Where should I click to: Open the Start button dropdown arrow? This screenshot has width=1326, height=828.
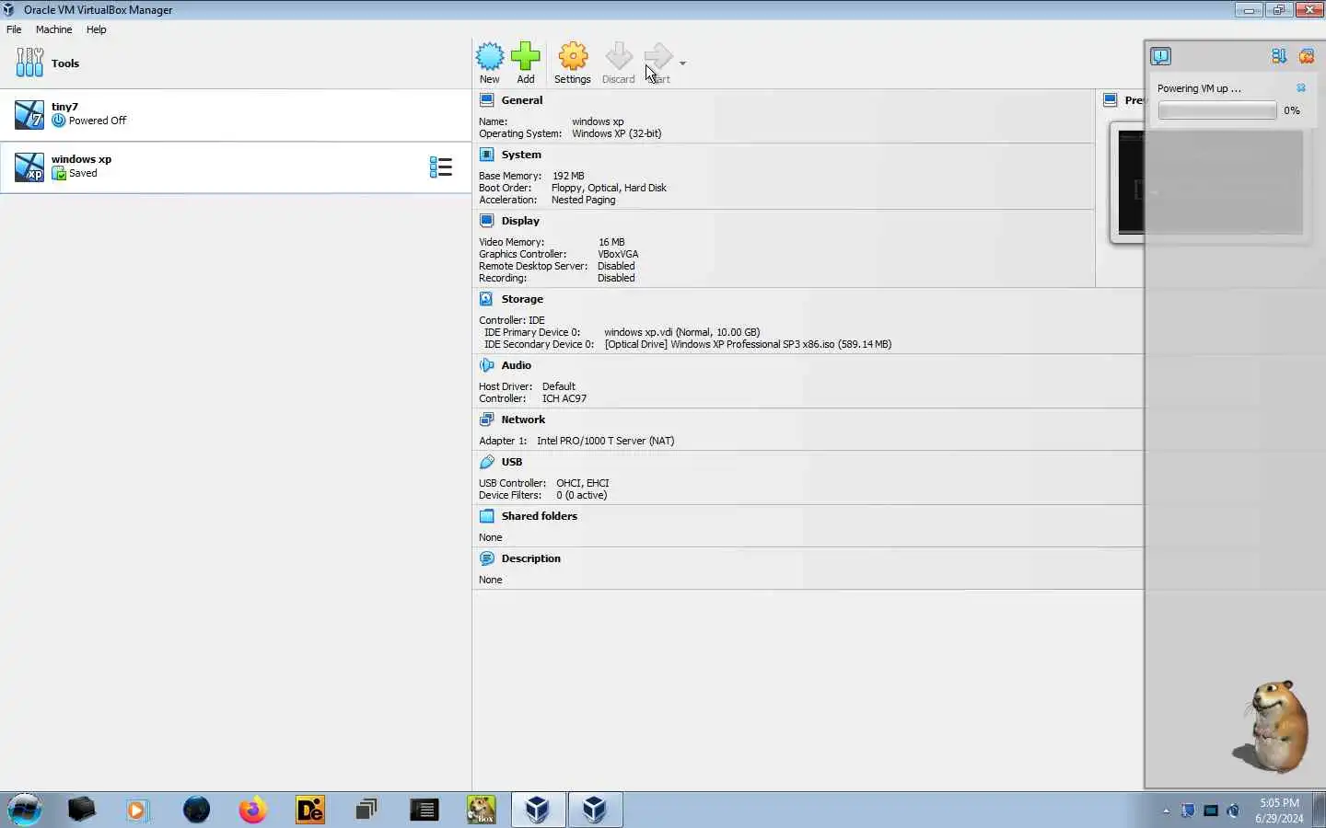click(682, 63)
